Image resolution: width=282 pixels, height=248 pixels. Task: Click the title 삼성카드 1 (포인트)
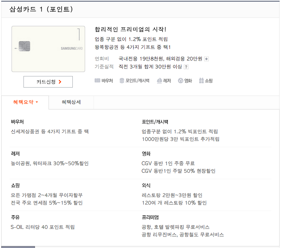point(41,9)
